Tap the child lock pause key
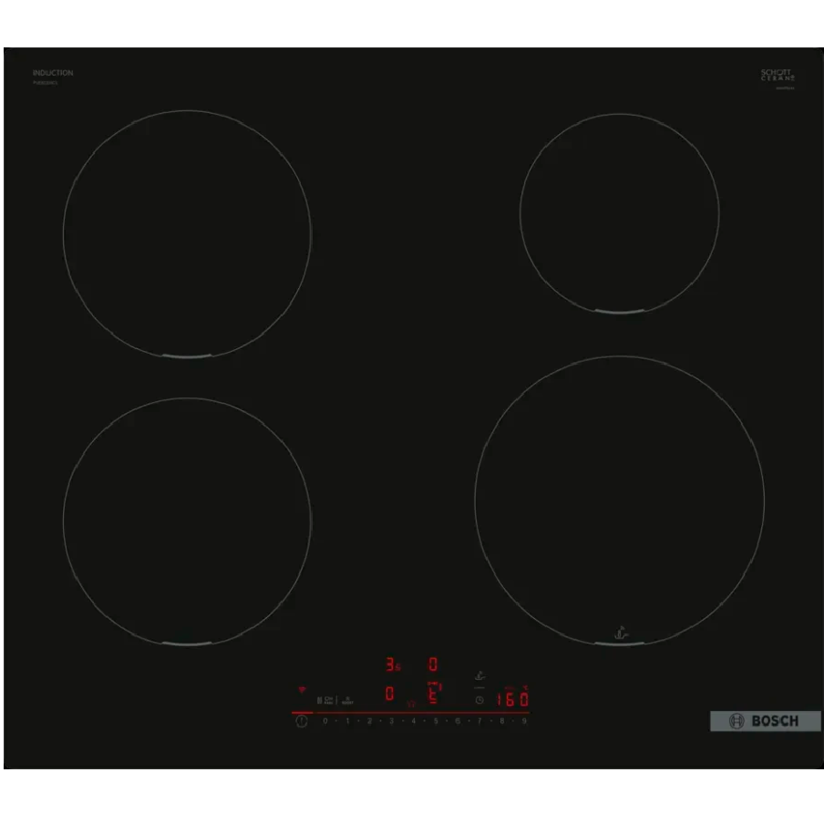This screenshot has height=824, width=824. 321,700
